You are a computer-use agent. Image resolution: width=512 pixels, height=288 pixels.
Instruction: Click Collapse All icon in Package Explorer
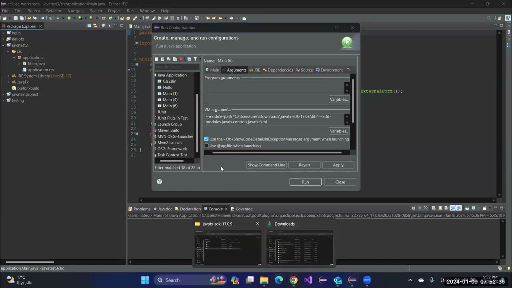[89, 26]
